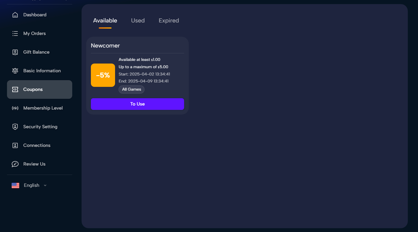The height and width of the screenshot is (232, 418).
Task: Click the Dashboard house icon
Action: click(x=15, y=15)
